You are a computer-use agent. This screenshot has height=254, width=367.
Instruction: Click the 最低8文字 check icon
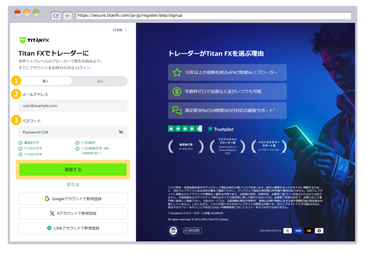coord(21,143)
